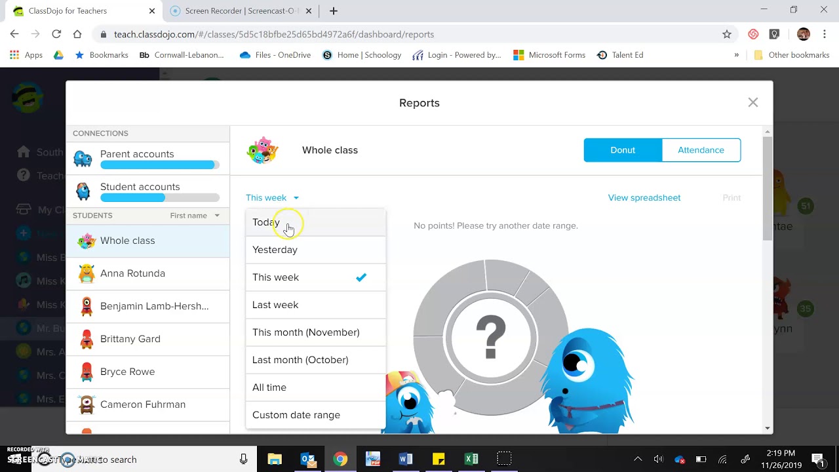The width and height of the screenshot is (839, 472).
Task: Click the taskbar microphone search icon
Action: pyautogui.click(x=243, y=459)
